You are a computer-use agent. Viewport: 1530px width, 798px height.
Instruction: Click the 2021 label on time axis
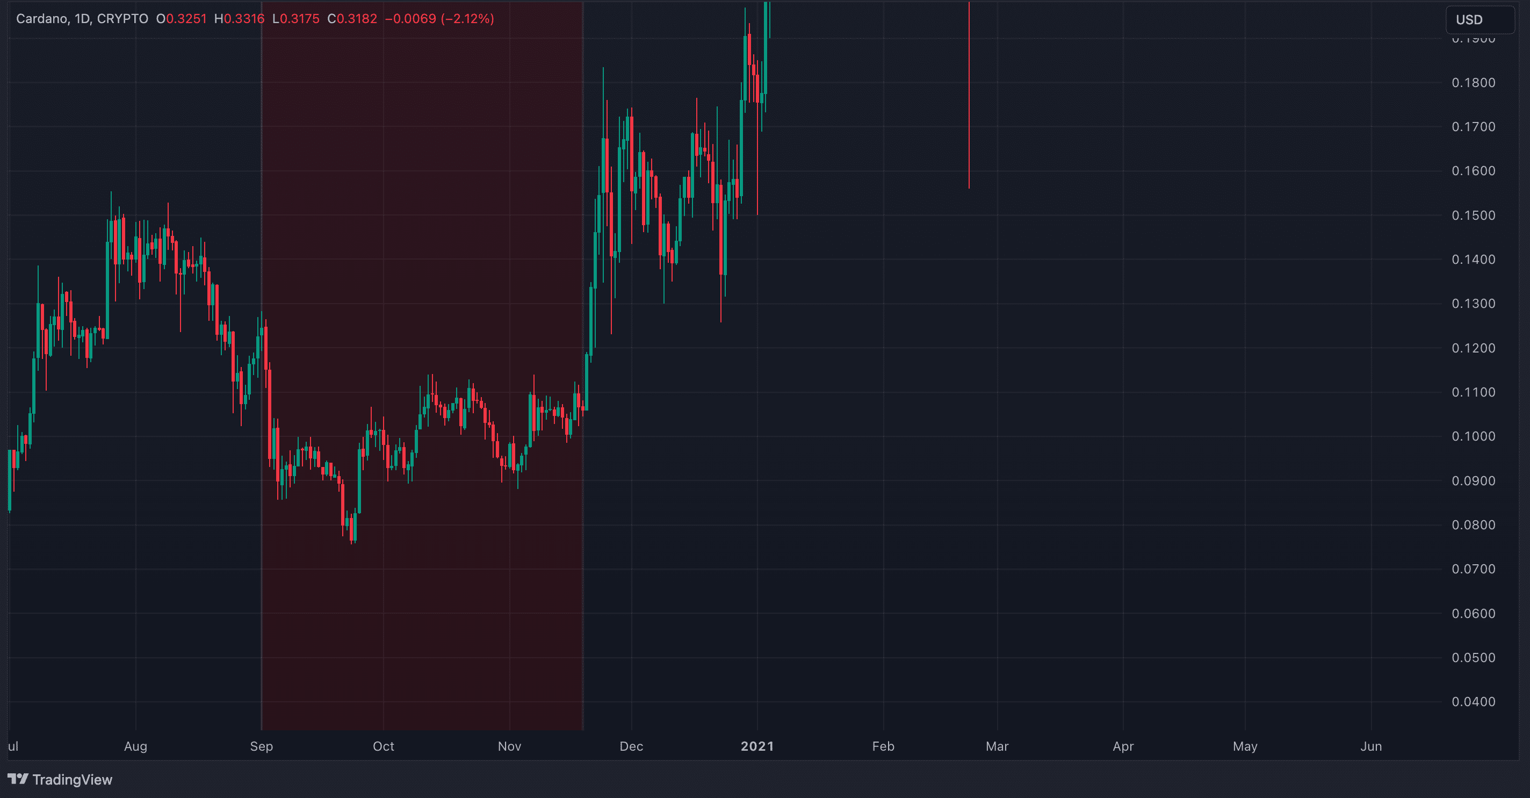[757, 746]
